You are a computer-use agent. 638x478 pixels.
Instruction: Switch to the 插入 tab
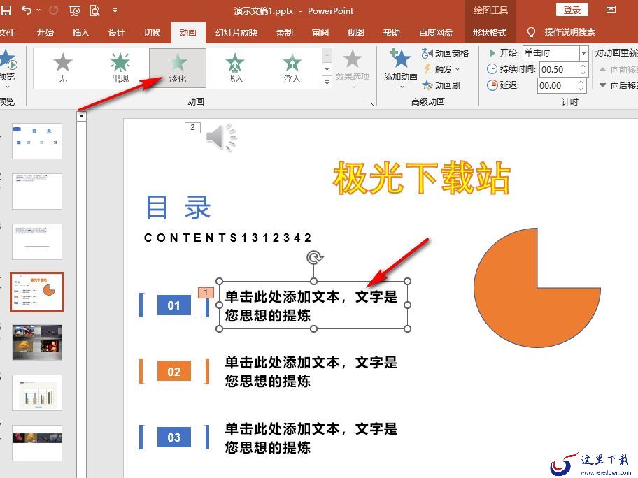click(x=80, y=33)
